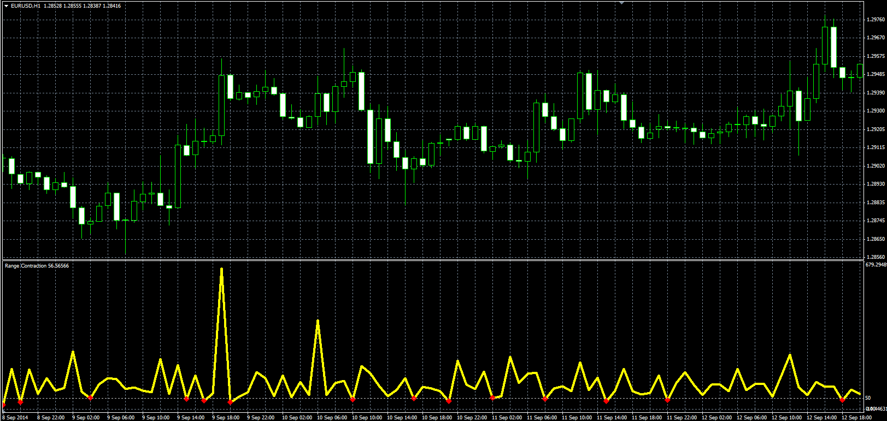Click the 10 Sep 10:00 time label
The width and height of the screenshot is (887, 421).
click(x=367, y=418)
